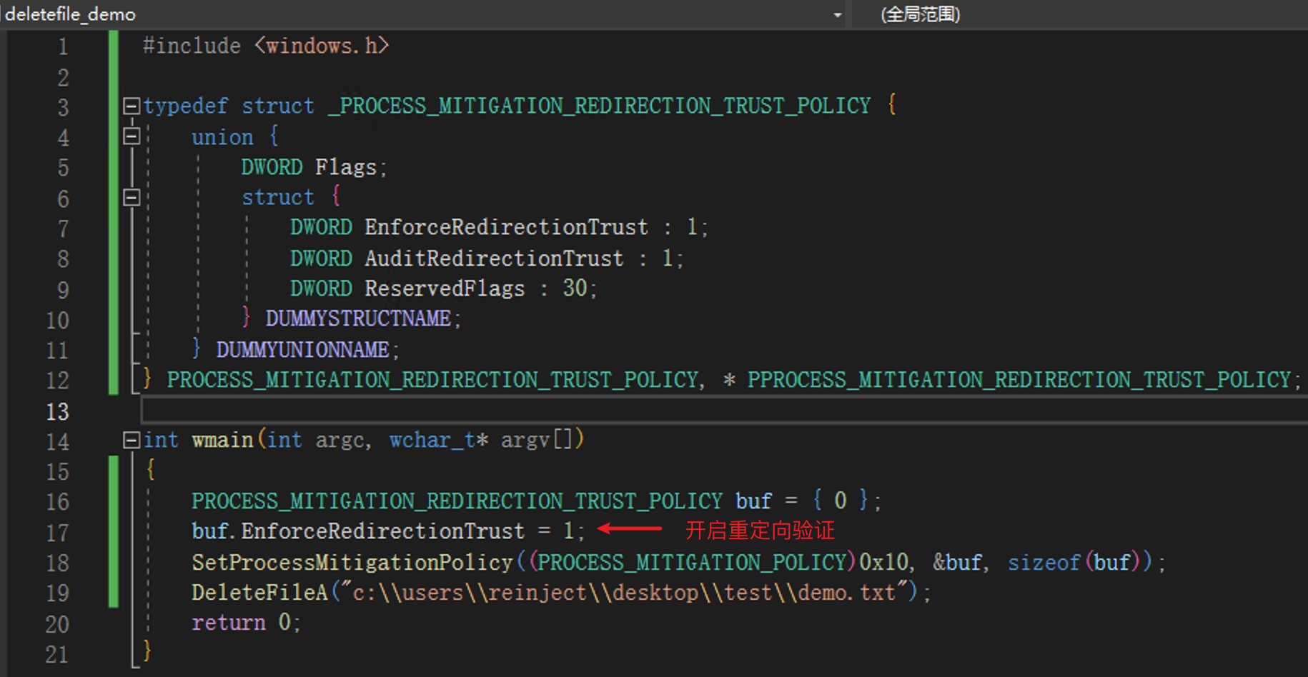This screenshot has width=1308, height=677.
Task: Click line number 19 in the gutter
Action: 57,593
